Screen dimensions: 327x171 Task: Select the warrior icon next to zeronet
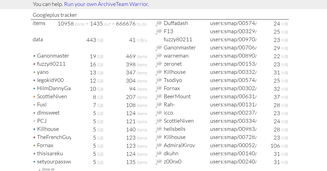159,64
